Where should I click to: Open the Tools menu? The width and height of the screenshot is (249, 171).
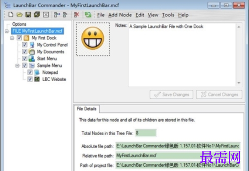(168, 15)
